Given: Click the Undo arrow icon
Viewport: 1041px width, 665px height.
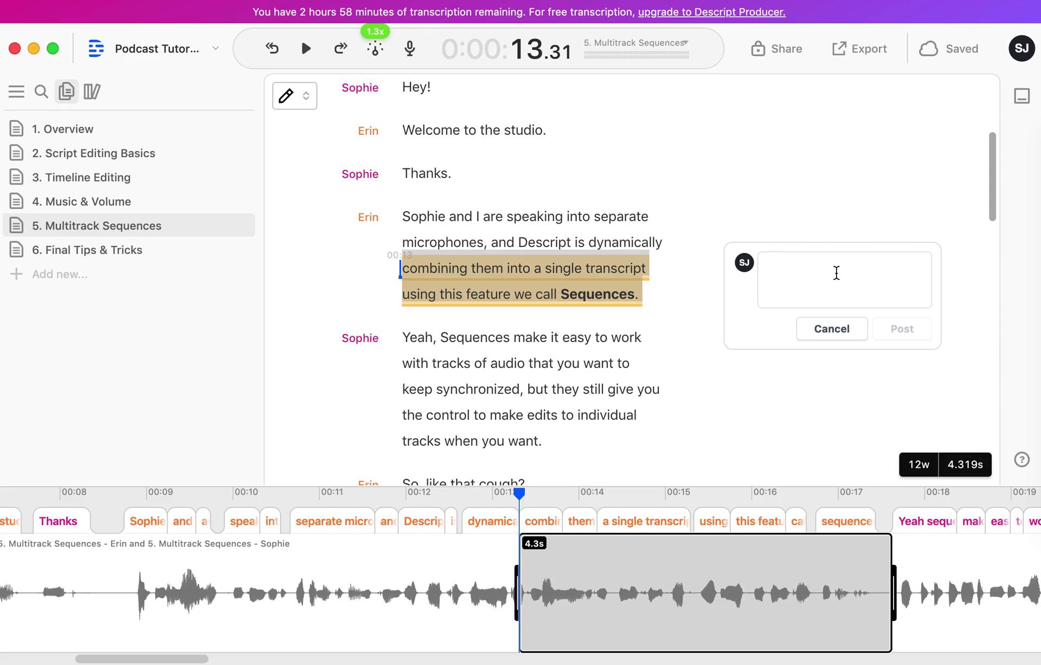Looking at the screenshot, I should tap(272, 49).
